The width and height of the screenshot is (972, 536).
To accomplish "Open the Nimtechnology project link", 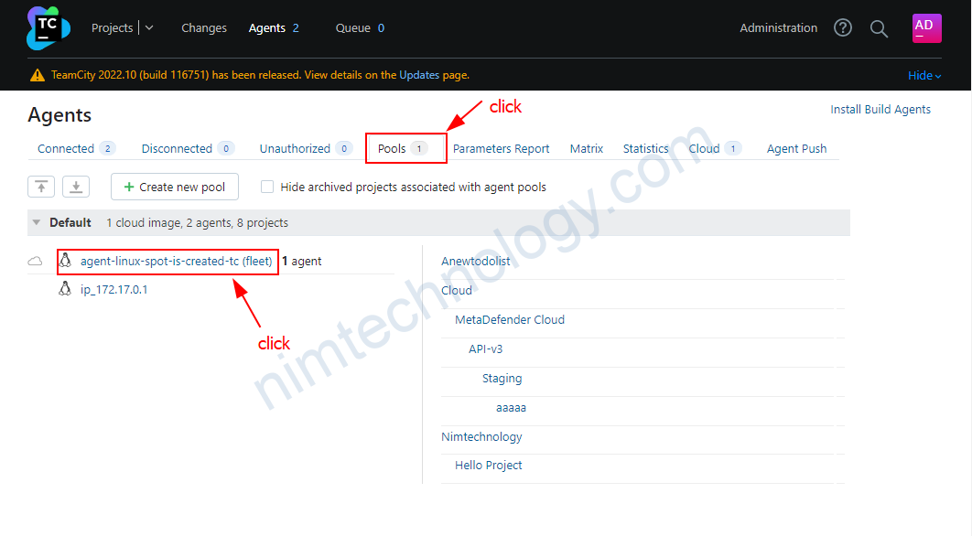I will (x=481, y=437).
